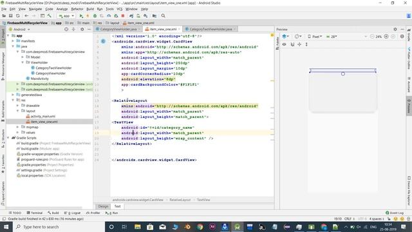
Task: Click the Project panel scroll-from-source target icon
Action: pyautogui.click(x=66, y=29)
